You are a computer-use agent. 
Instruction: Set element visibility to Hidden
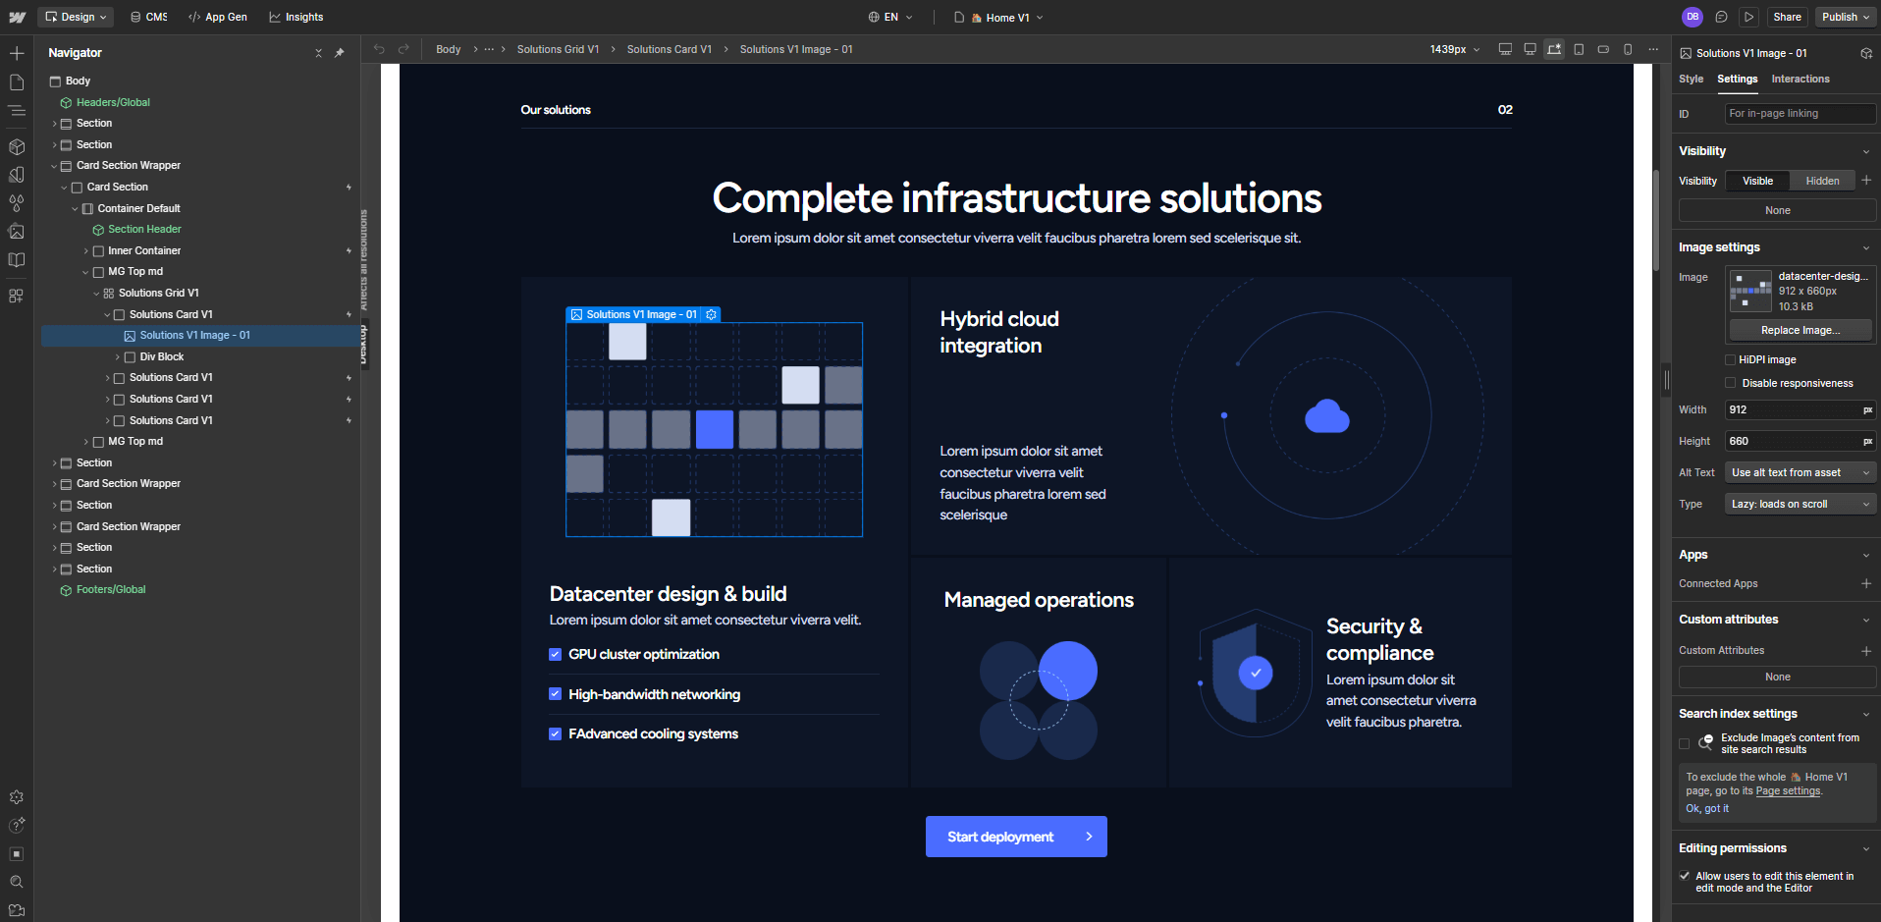(1821, 181)
